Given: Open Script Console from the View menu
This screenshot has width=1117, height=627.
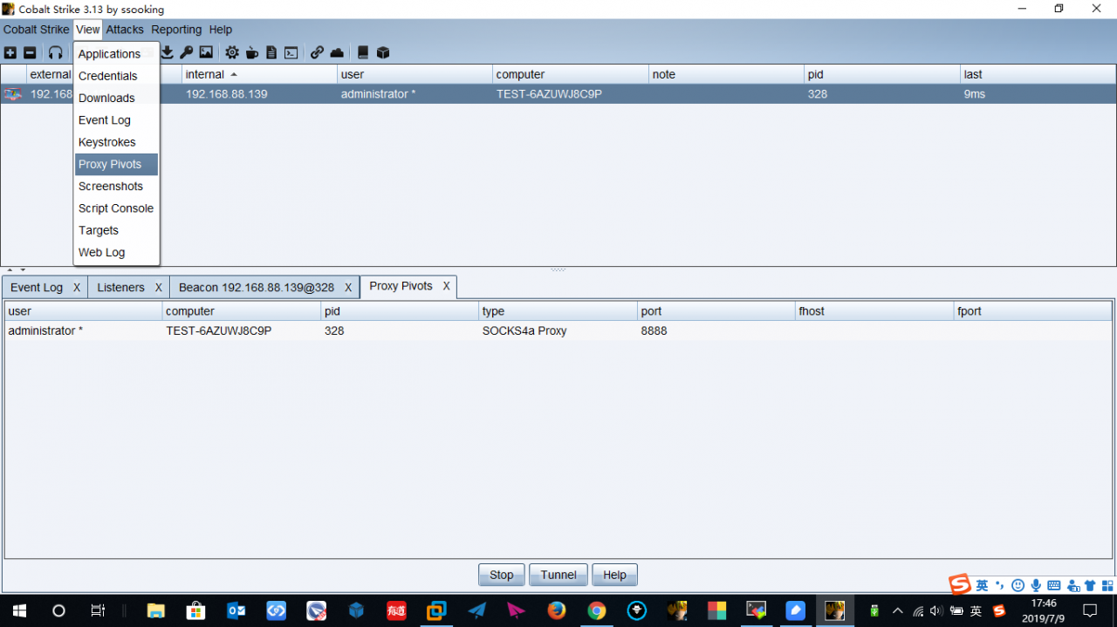Looking at the screenshot, I should (x=116, y=208).
